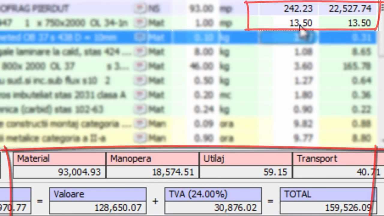The image size is (384, 216).
Task: Click the Mat icon in the laminare la cald row
Action: coord(140,52)
